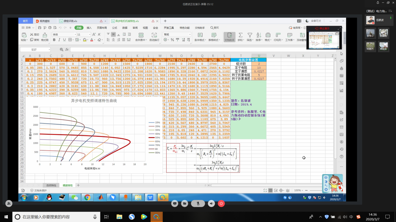Click the Conditional Formatting (条件格式) icon

pos(200,35)
